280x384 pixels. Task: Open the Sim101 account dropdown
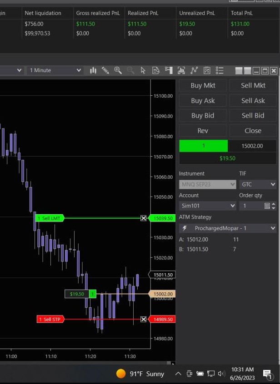208,206
